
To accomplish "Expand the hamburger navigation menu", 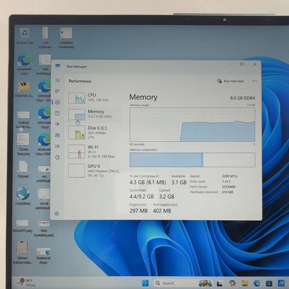I will point(58,80).
